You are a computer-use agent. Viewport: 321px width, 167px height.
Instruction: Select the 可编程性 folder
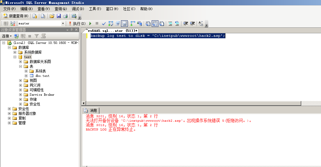[x=37, y=90]
